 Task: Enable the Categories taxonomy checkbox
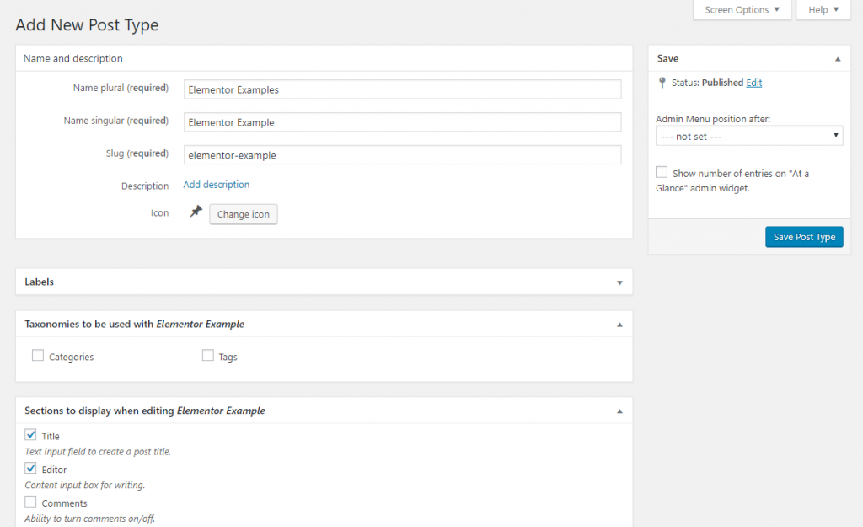(38, 356)
